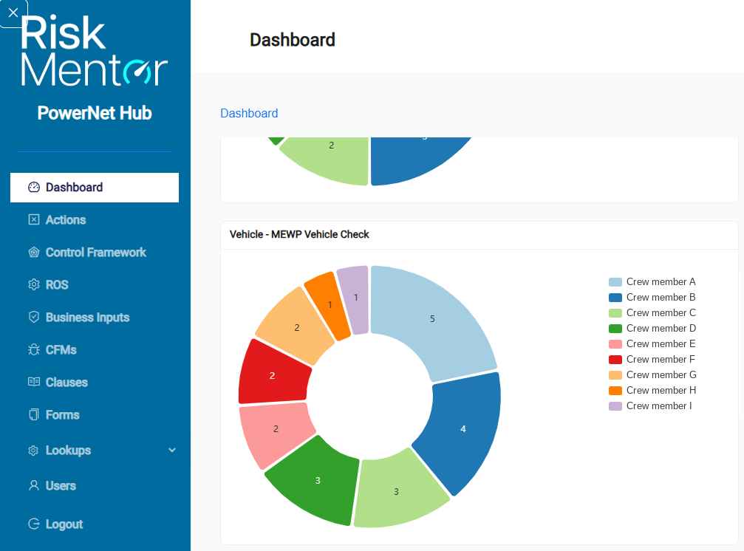Image resolution: width=744 pixels, height=551 pixels.
Task: Toggle Crew member G legend swatch
Action: pos(615,375)
